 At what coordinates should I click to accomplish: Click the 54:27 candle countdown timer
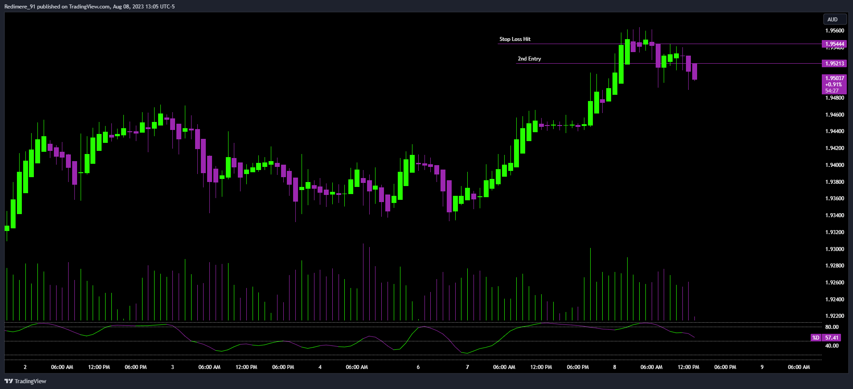pos(832,91)
